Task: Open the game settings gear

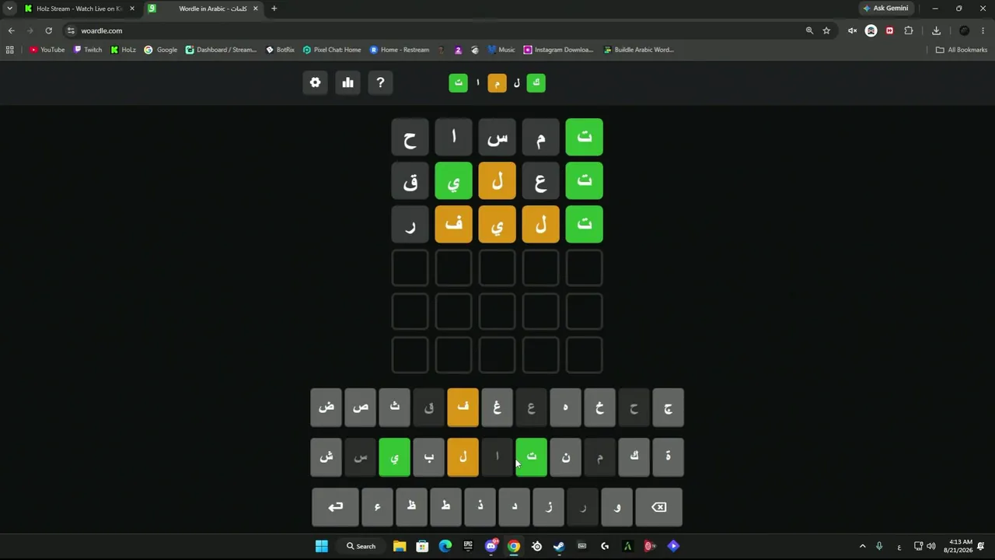Action: pos(315,82)
